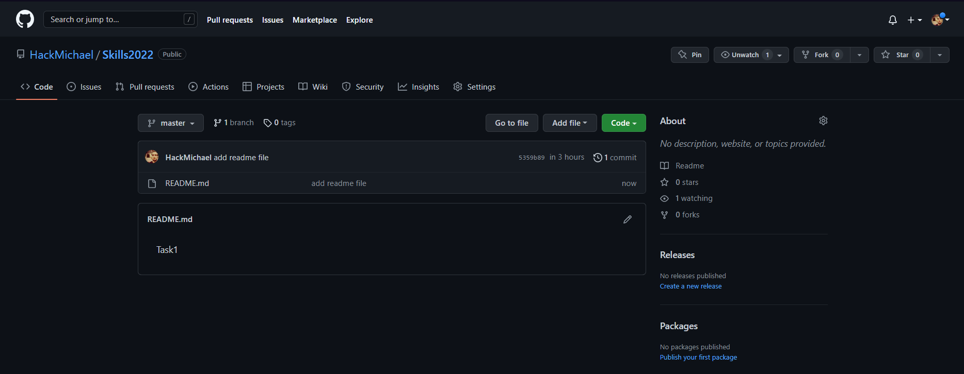Expand the Add file dropdown
The height and width of the screenshot is (374, 964).
[x=570, y=123]
